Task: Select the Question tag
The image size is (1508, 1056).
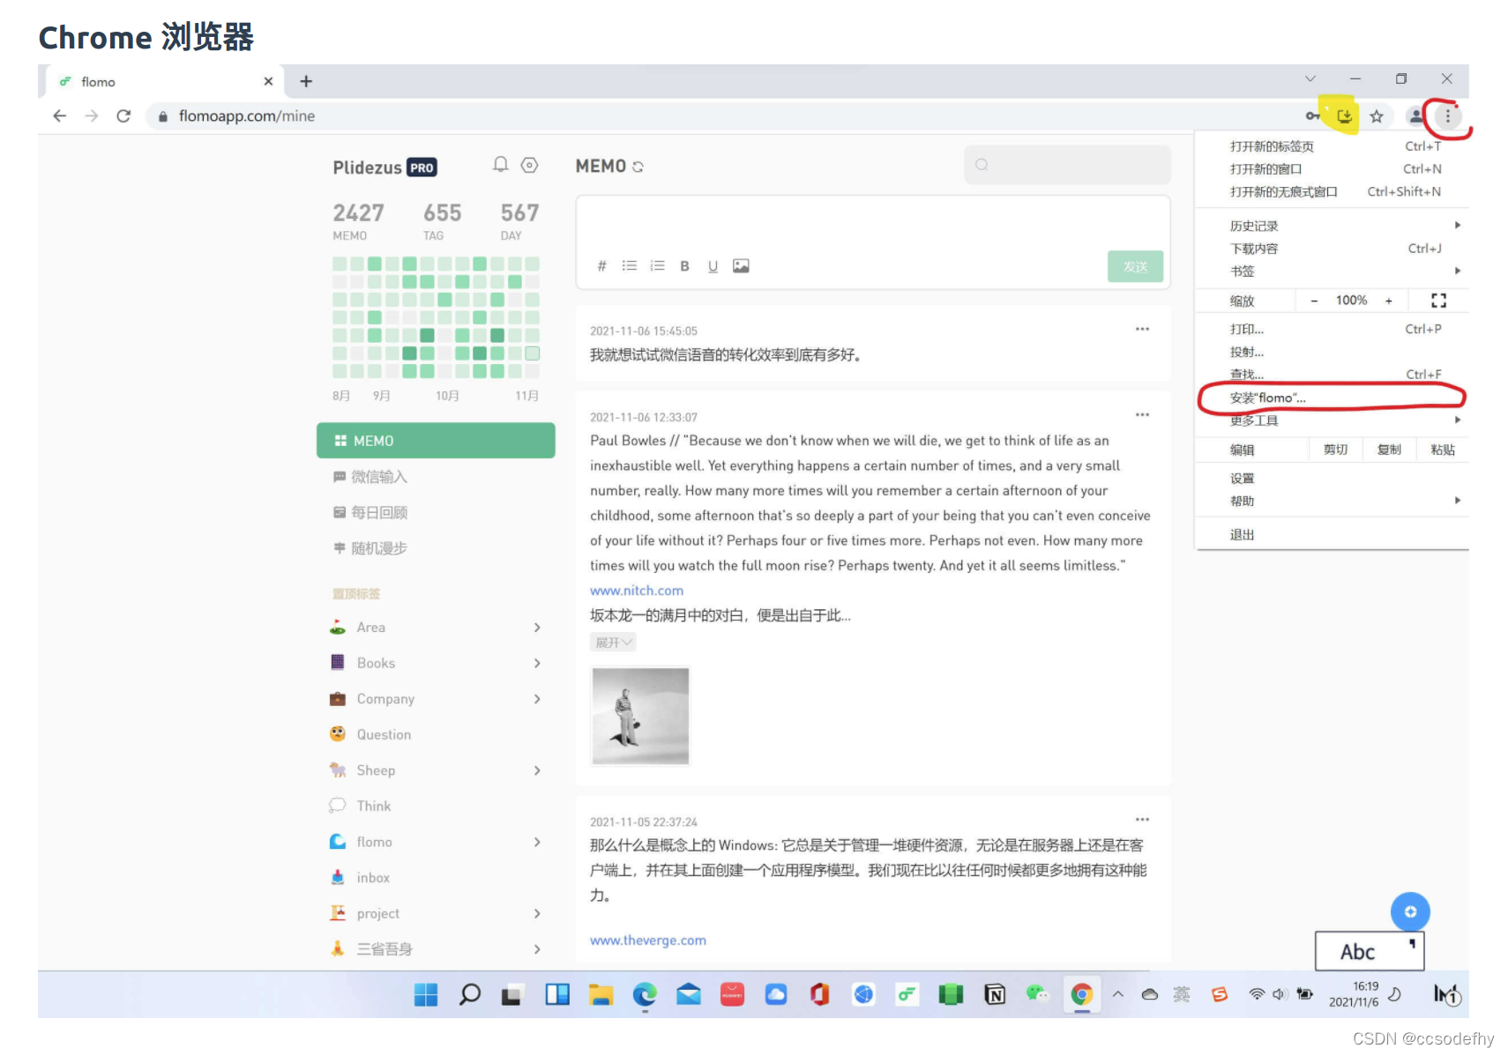Action: click(384, 734)
